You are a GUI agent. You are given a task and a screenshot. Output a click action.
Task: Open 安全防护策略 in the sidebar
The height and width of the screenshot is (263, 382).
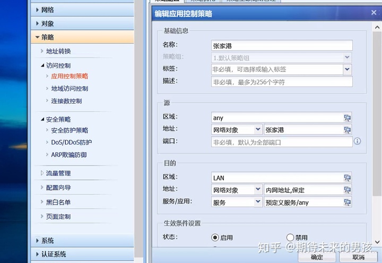coord(70,130)
